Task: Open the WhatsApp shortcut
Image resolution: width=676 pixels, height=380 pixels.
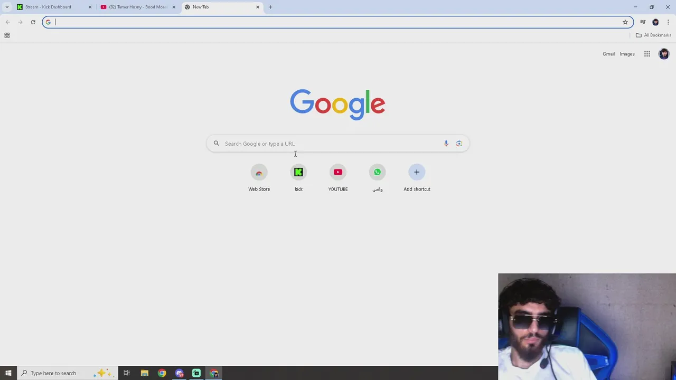Action: 377,177
